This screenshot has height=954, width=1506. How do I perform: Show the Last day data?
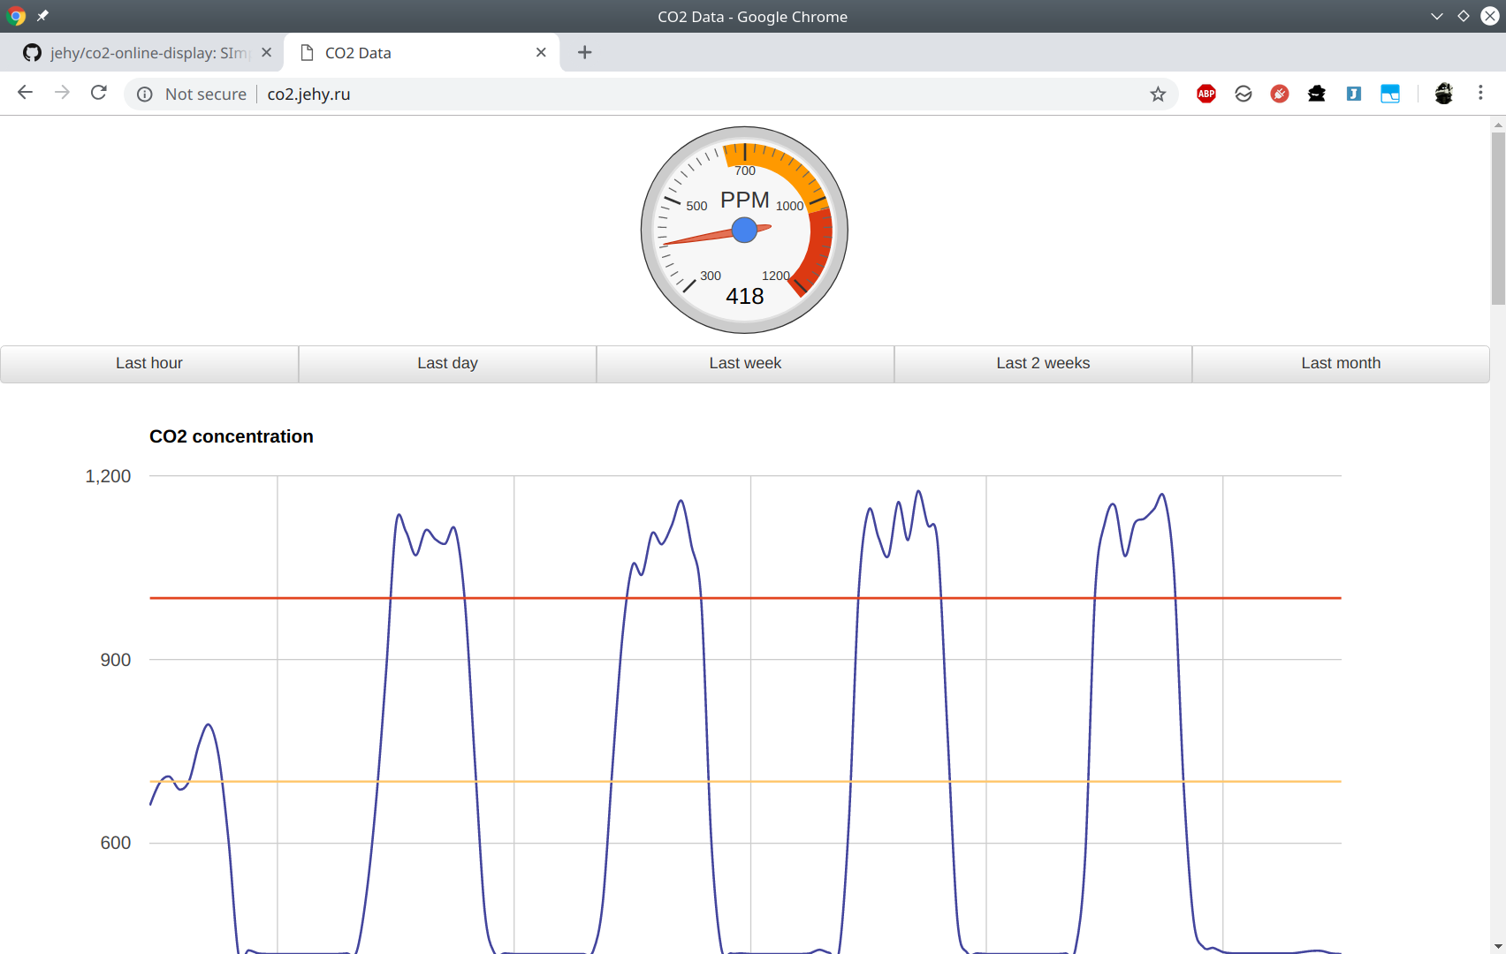[x=447, y=364]
